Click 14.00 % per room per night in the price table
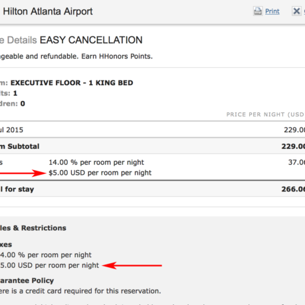Screen dimensions: 305x305 pos(96,162)
